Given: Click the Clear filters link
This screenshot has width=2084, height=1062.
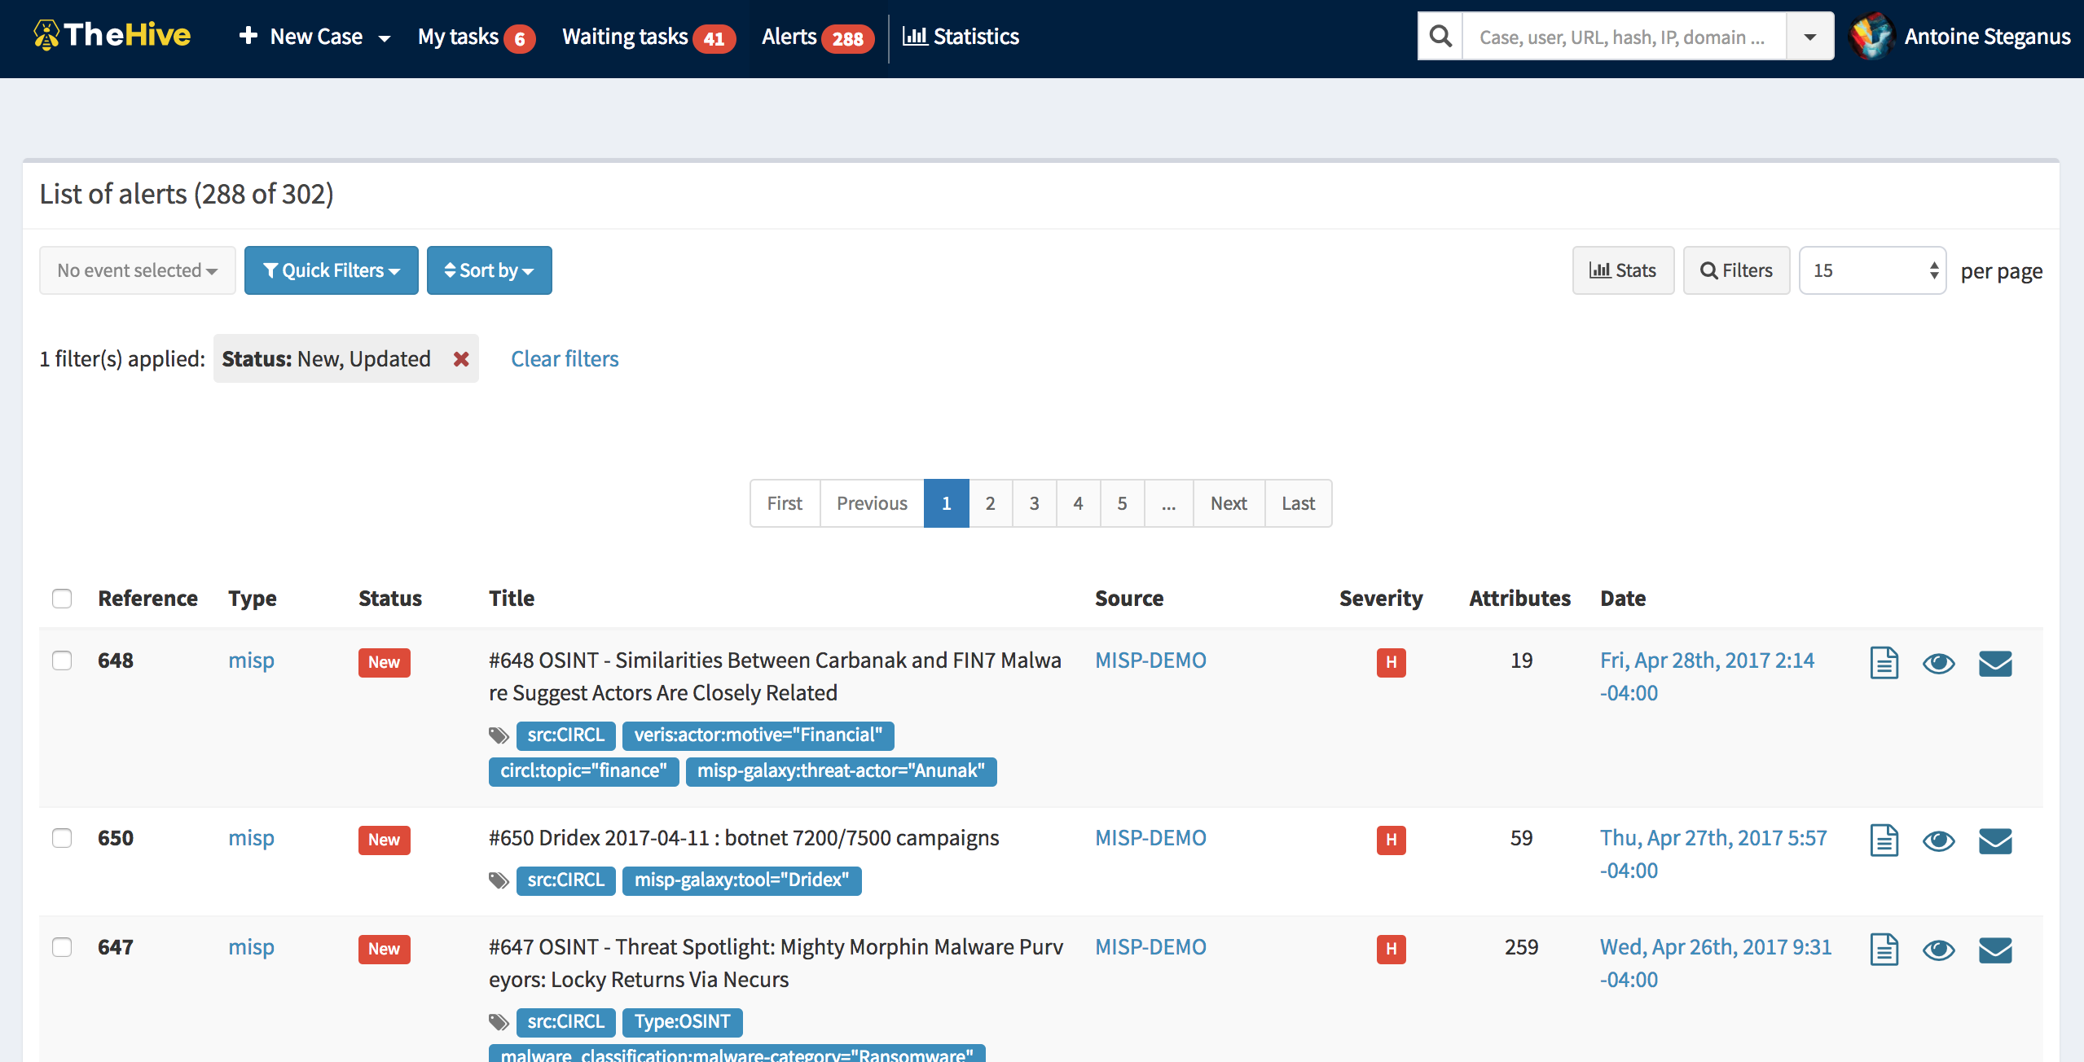Looking at the screenshot, I should (x=565, y=359).
